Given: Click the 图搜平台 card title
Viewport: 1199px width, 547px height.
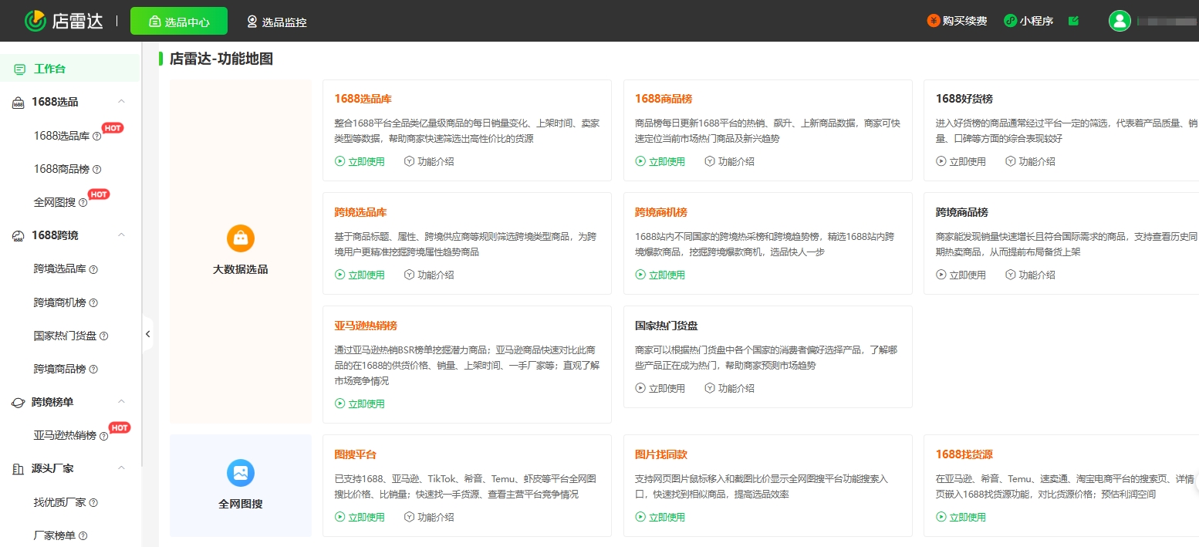Looking at the screenshot, I should (356, 454).
